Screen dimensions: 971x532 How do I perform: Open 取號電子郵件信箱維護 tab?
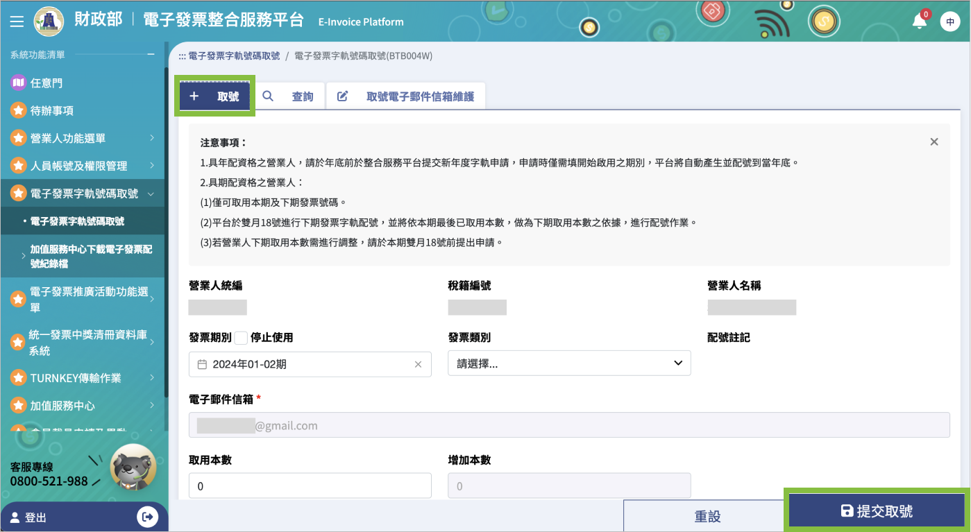tap(406, 96)
